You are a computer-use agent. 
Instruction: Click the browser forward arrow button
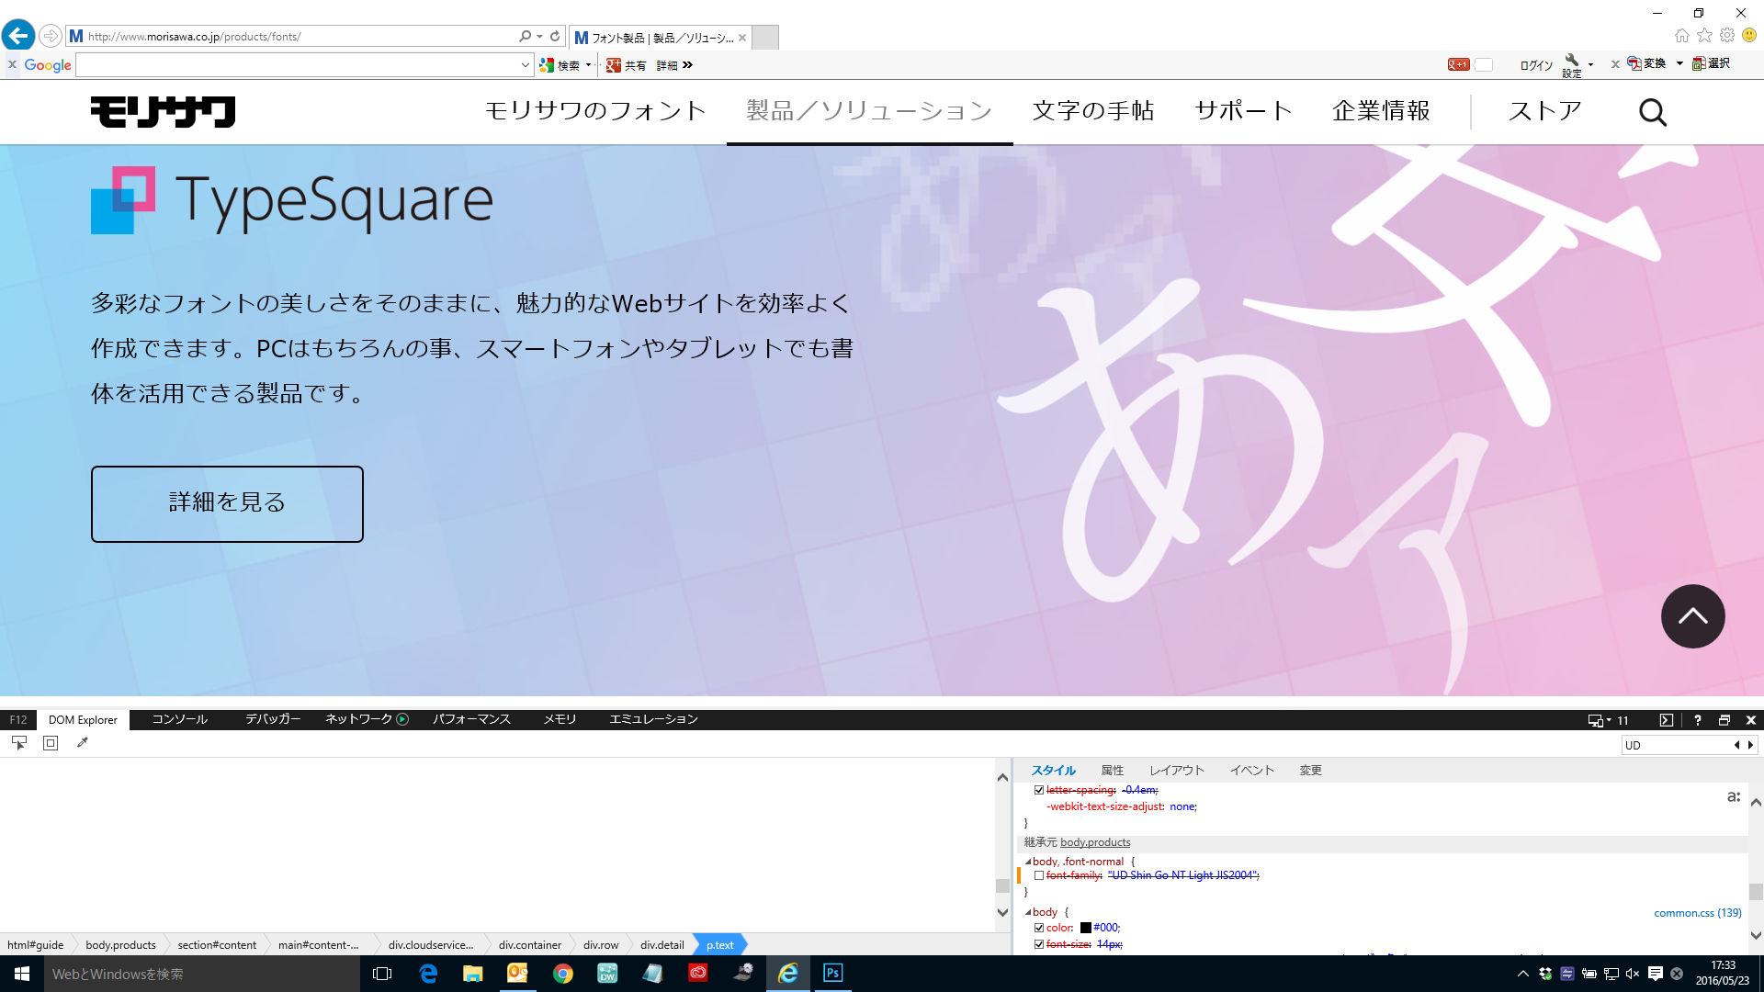pos(51,37)
